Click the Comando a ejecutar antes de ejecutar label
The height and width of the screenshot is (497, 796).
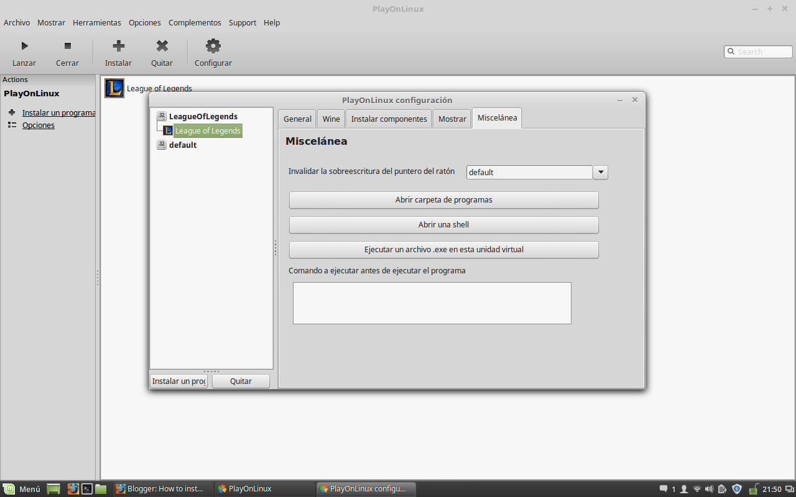tap(377, 270)
